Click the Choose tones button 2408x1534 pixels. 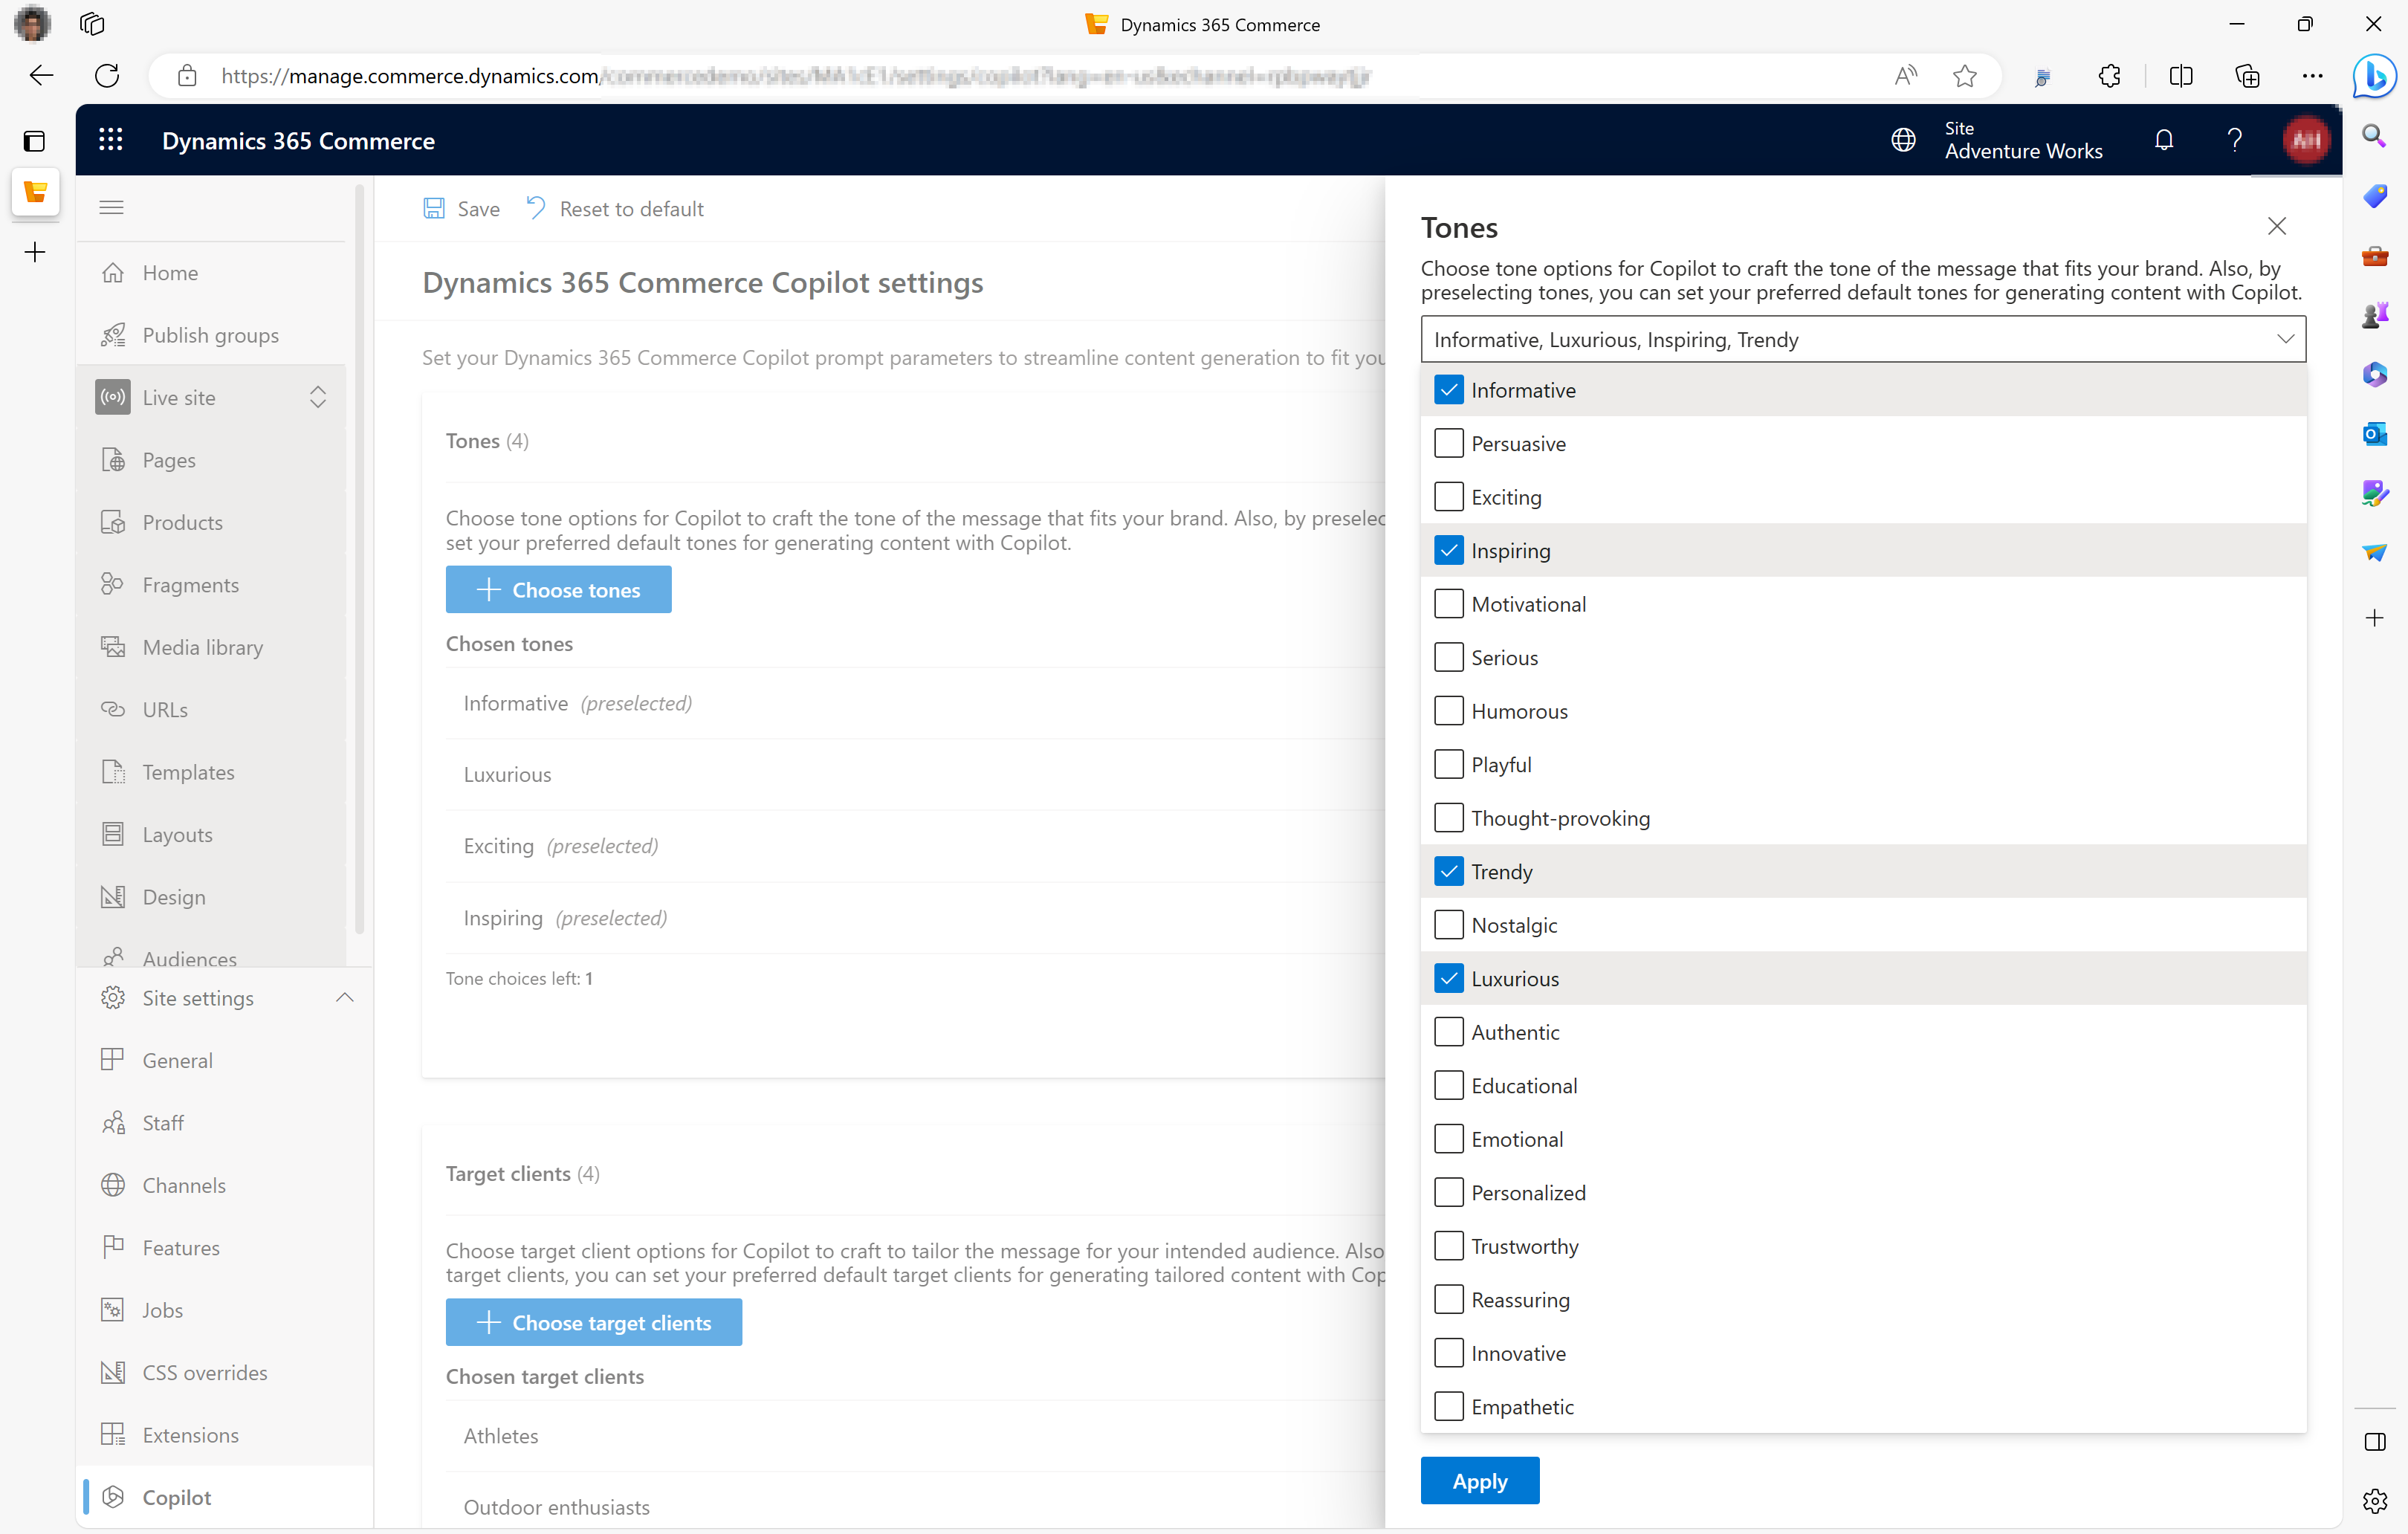coord(557,588)
